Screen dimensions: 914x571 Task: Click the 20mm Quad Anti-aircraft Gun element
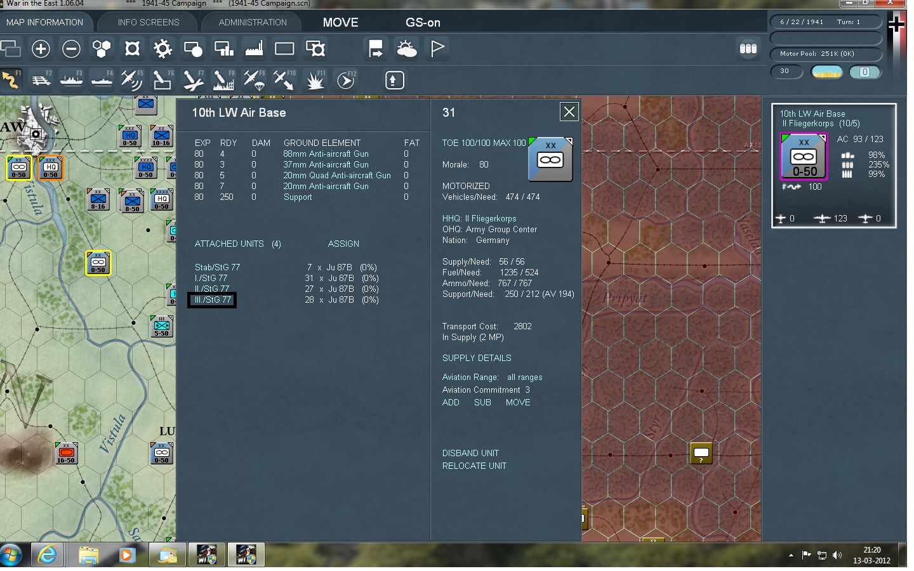[337, 175]
